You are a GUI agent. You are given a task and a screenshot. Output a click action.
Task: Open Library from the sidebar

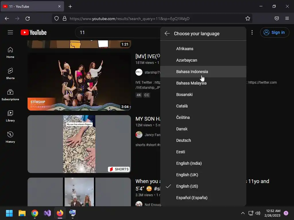pos(10,116)
